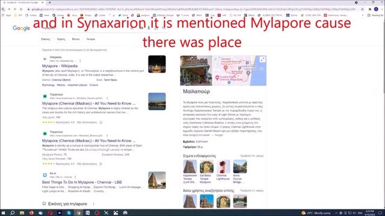
Task: Open Windows Start menu
Action: 3,213
